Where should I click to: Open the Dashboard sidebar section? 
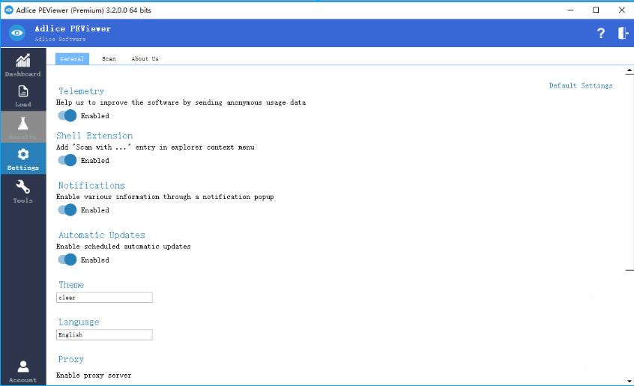pyautogui.click(x=23, y=64)
